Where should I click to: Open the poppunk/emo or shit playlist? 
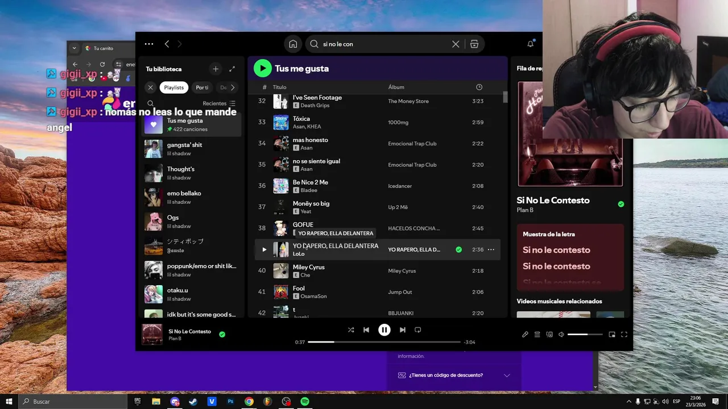[x=191, y=270]
